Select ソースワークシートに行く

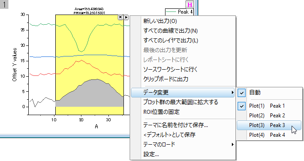pyautogui.click(x=183, y=69)
